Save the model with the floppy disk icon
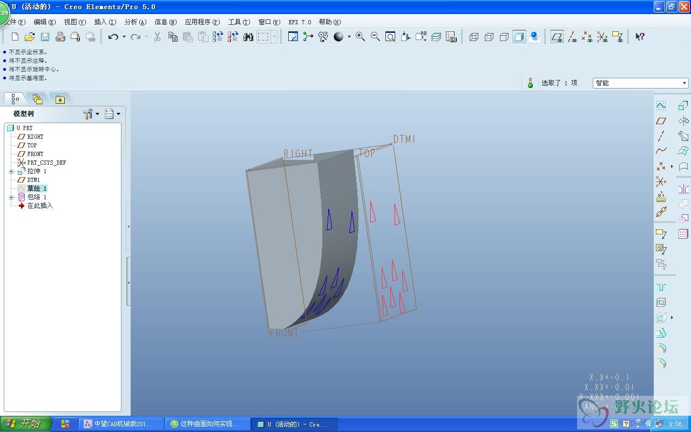691x432 pixels. point(45,37)
